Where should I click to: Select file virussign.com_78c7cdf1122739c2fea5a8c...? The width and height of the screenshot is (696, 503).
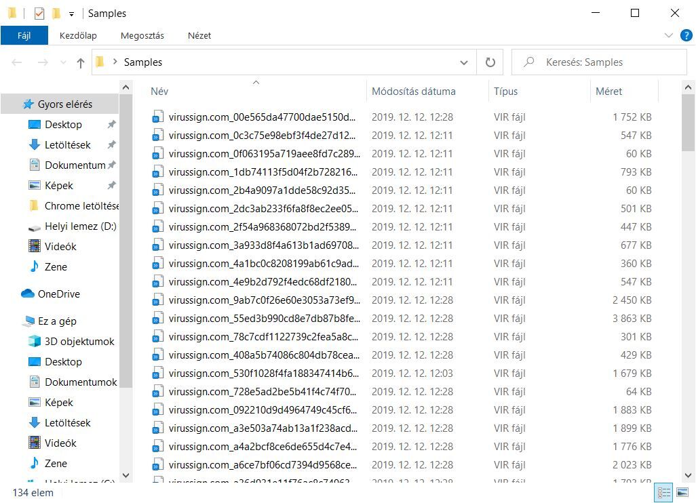(263, 337)
